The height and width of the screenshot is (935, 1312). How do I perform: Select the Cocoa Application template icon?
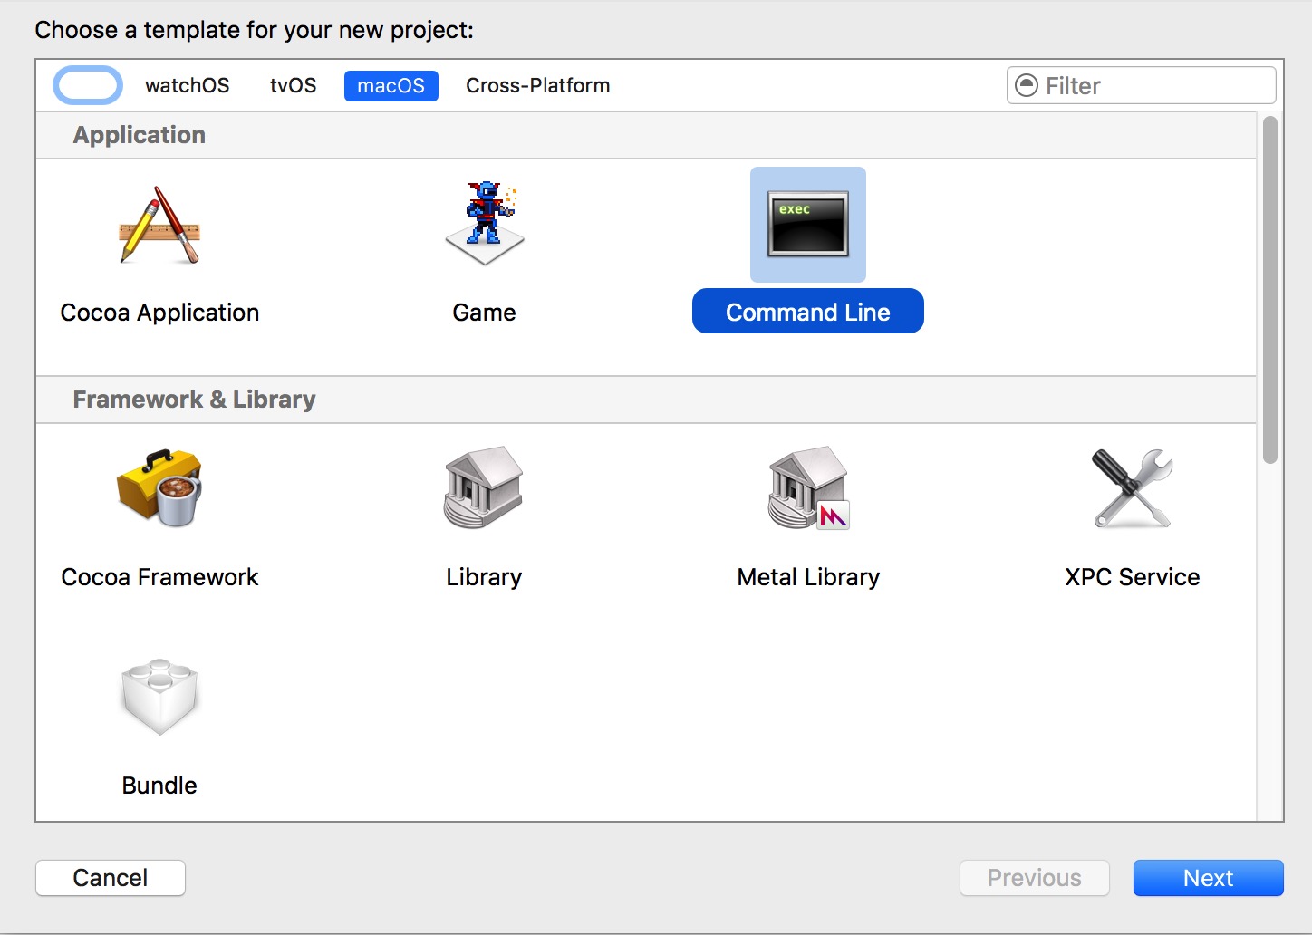[x=159, y=226]
